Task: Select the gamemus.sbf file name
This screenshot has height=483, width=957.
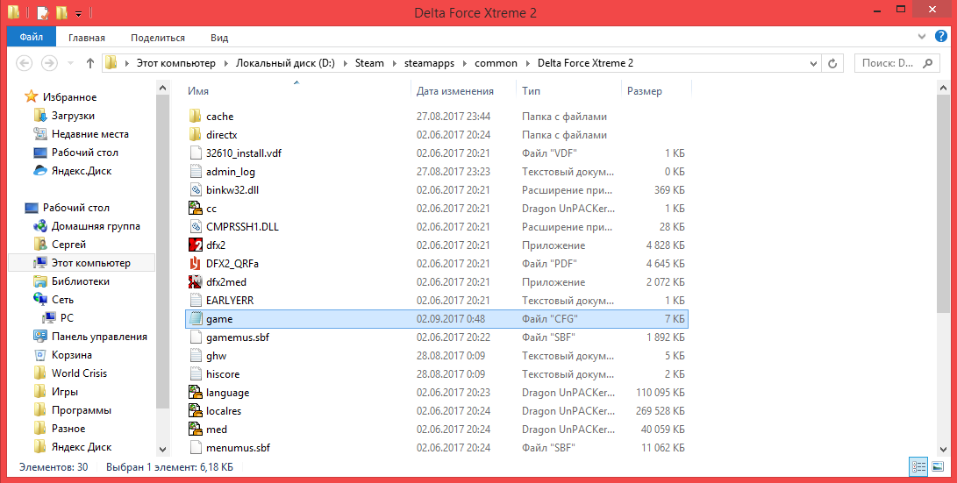Action: click(238, 337)
